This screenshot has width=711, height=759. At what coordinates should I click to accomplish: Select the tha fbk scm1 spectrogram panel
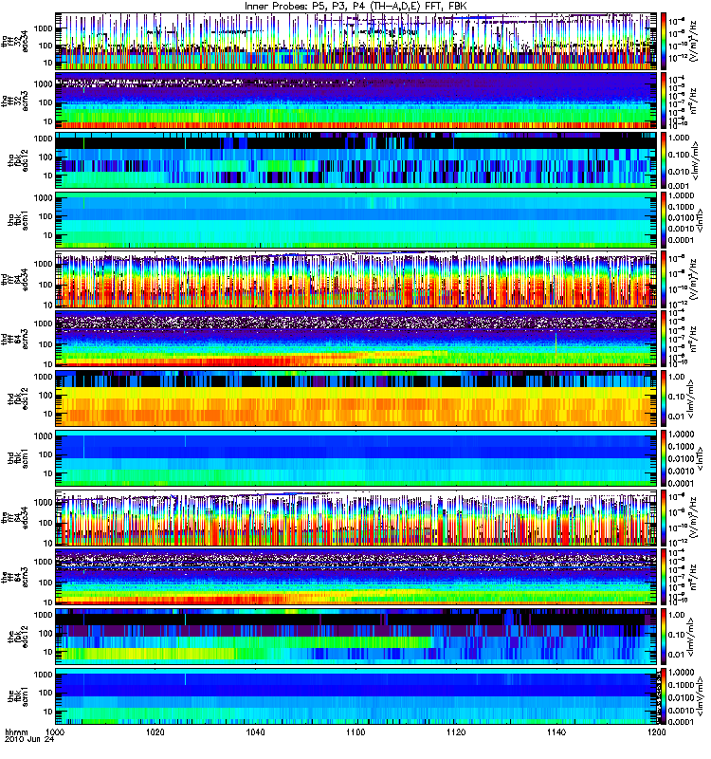click(356, 220)
